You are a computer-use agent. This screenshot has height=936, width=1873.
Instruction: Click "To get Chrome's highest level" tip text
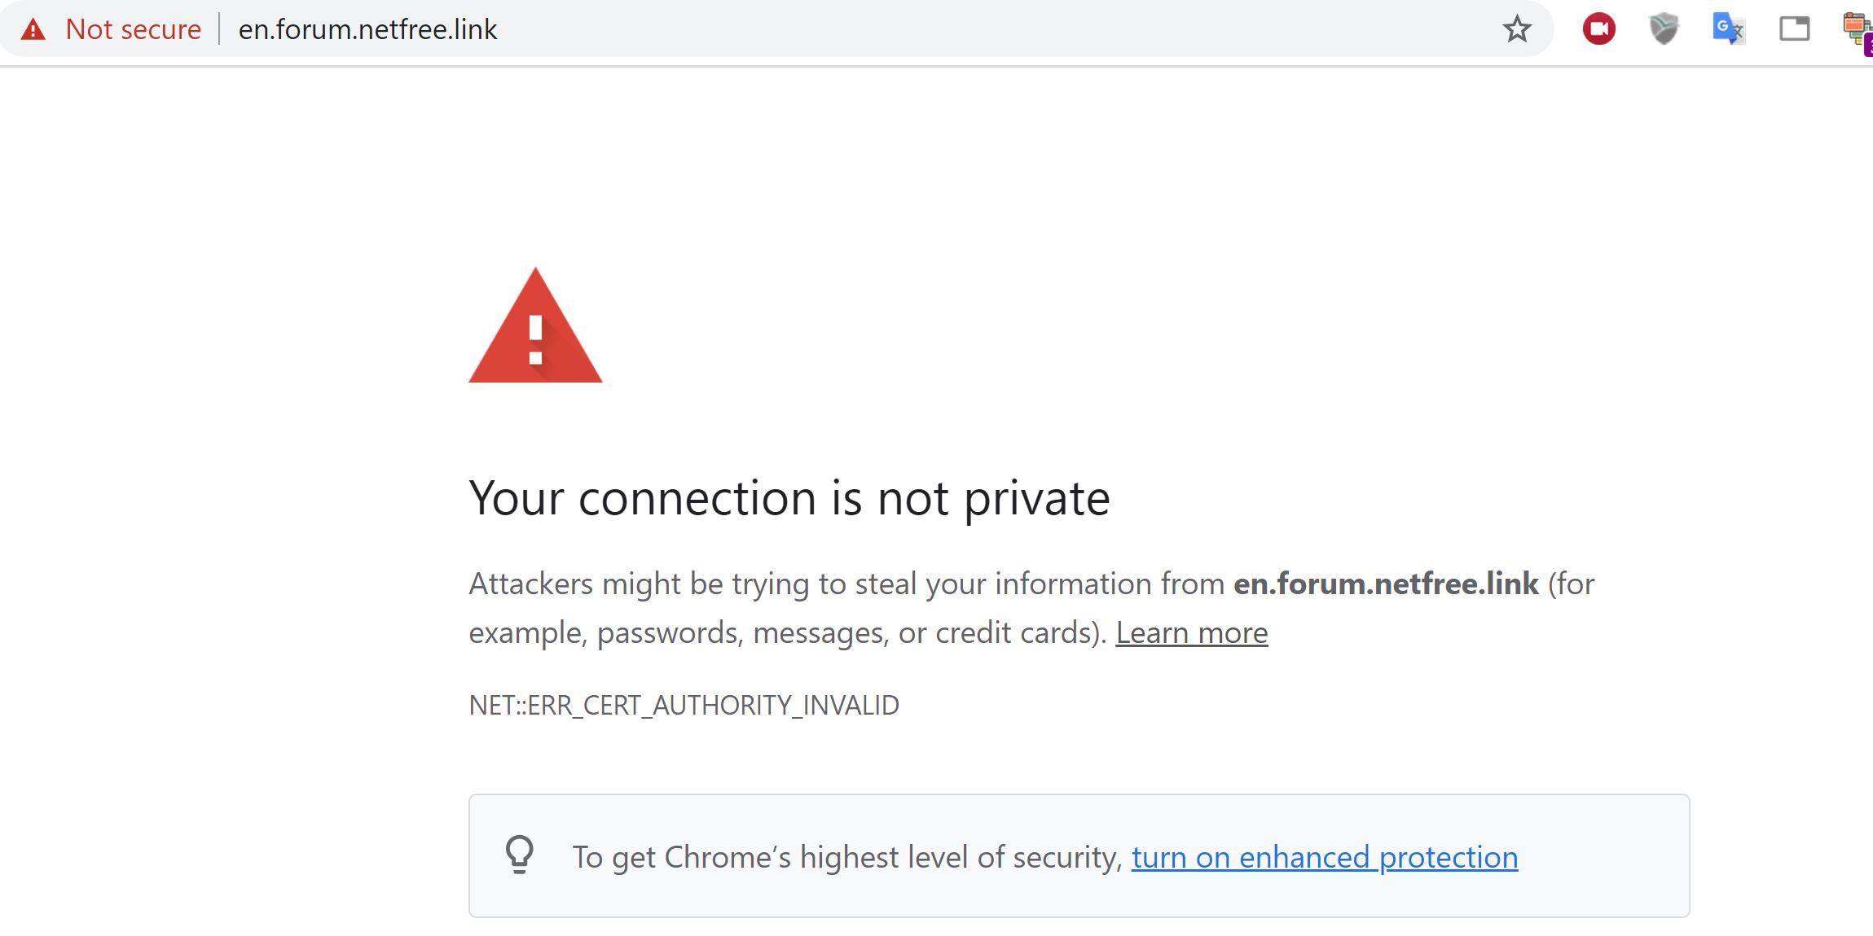click(x=847, y=857)
